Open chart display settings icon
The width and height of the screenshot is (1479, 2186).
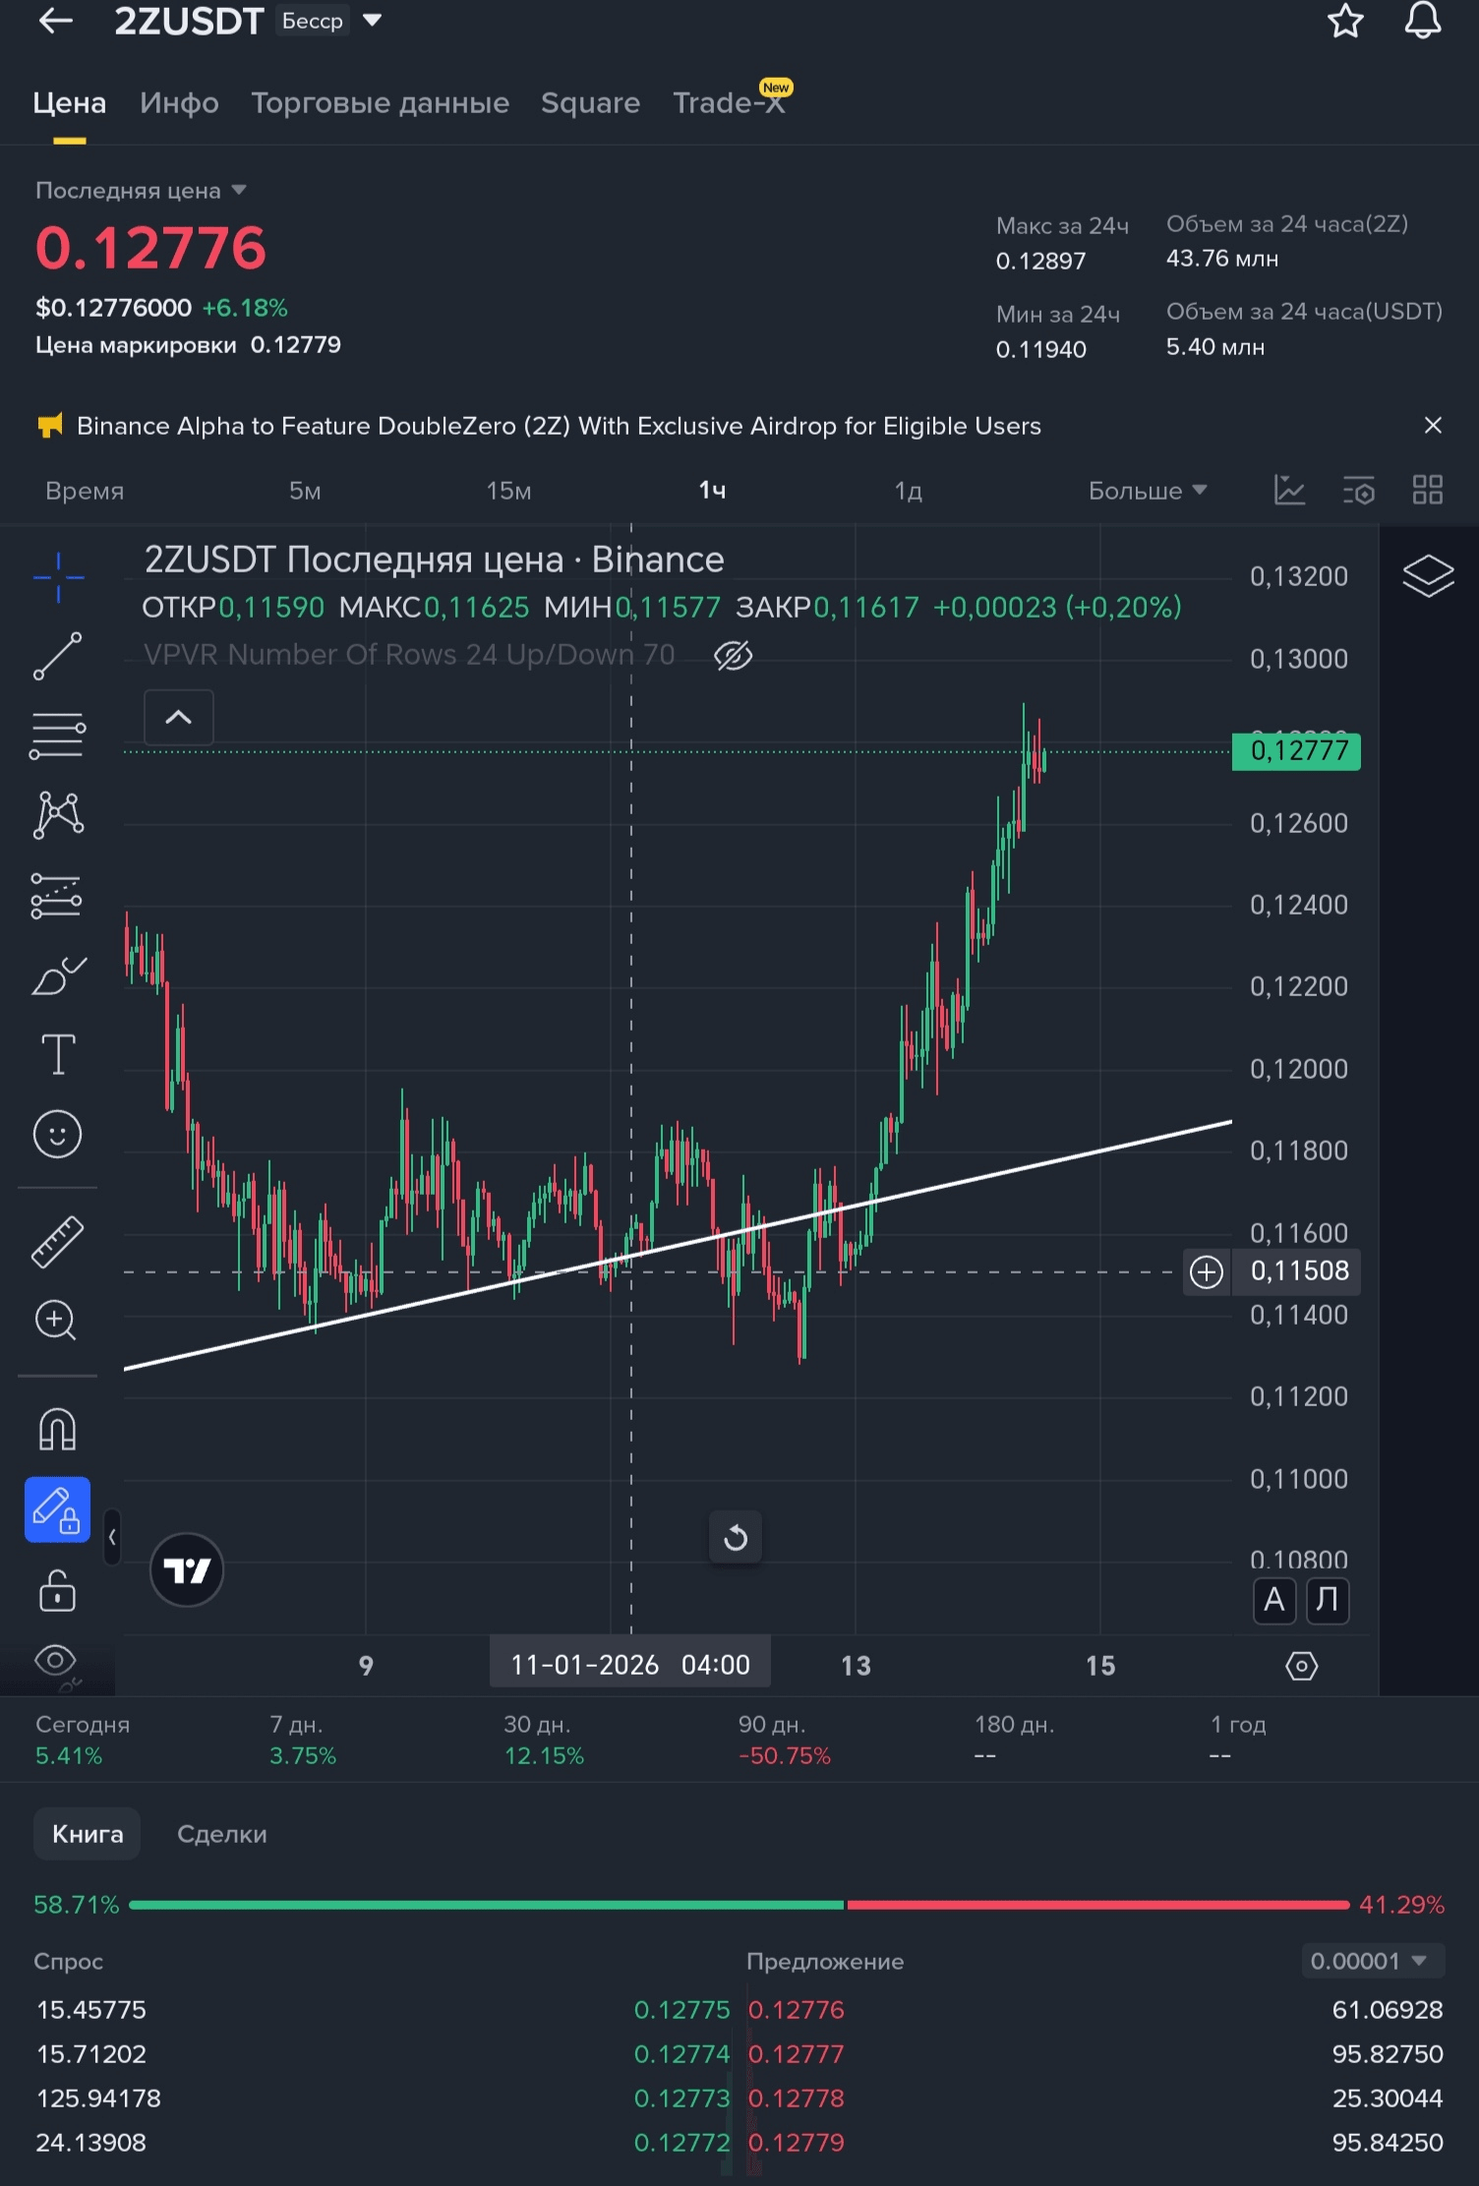[1359, 490]
